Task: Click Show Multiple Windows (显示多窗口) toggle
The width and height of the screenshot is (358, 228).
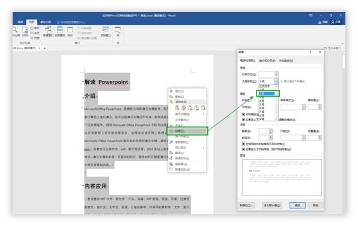Action: (x=332, y=48)
